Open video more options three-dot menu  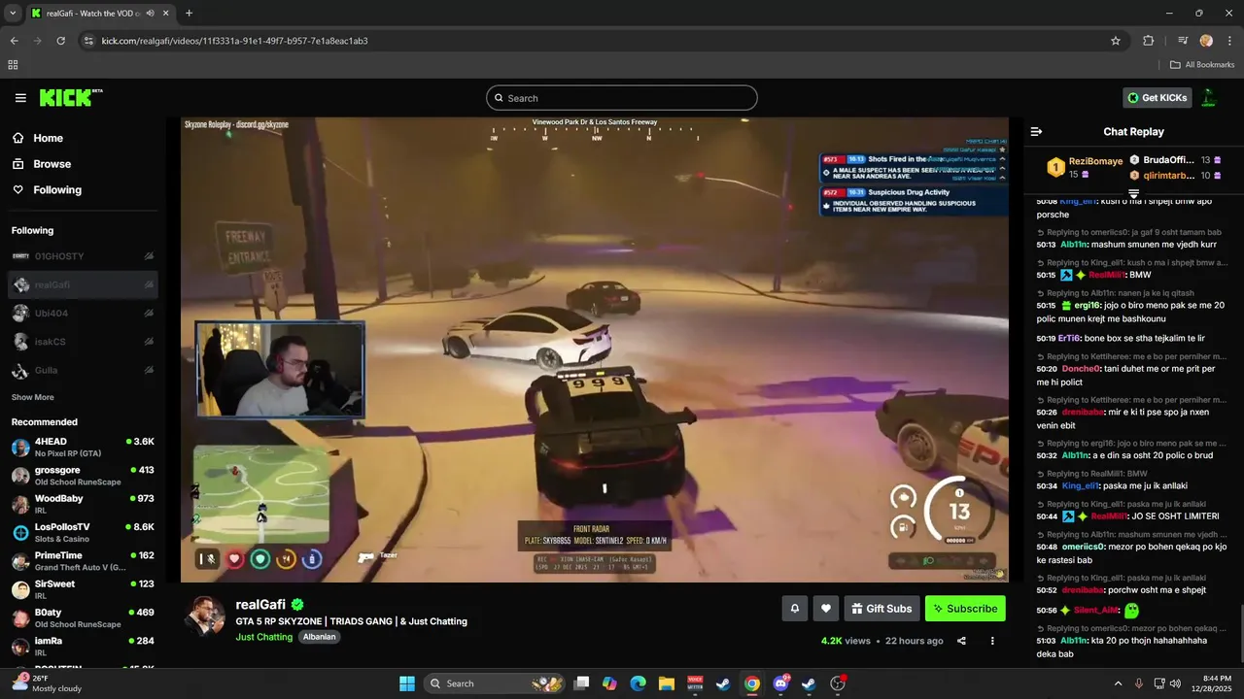click(x=992, y=641)
